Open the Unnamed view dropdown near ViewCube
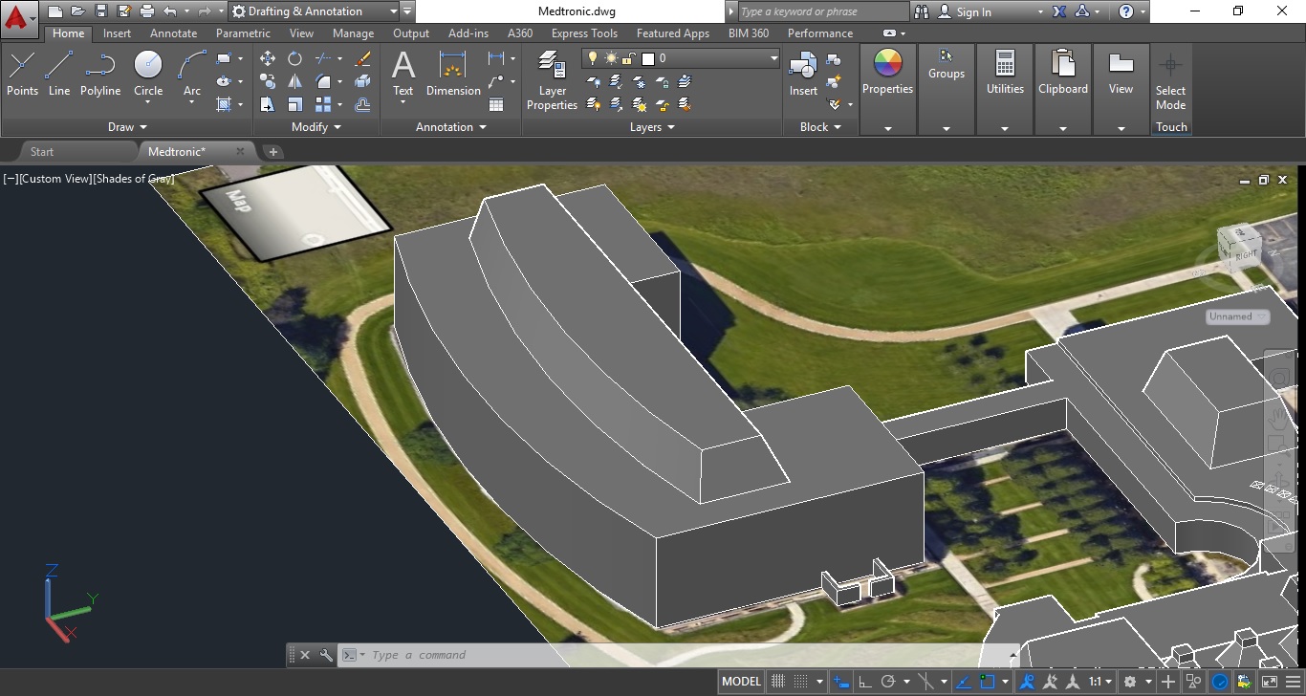1306x696 pixels. (x=1237, y=316)
